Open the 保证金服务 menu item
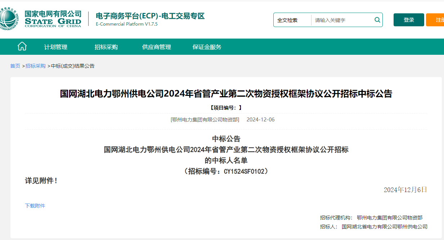The image size is (444, 240). click(207, 47)
